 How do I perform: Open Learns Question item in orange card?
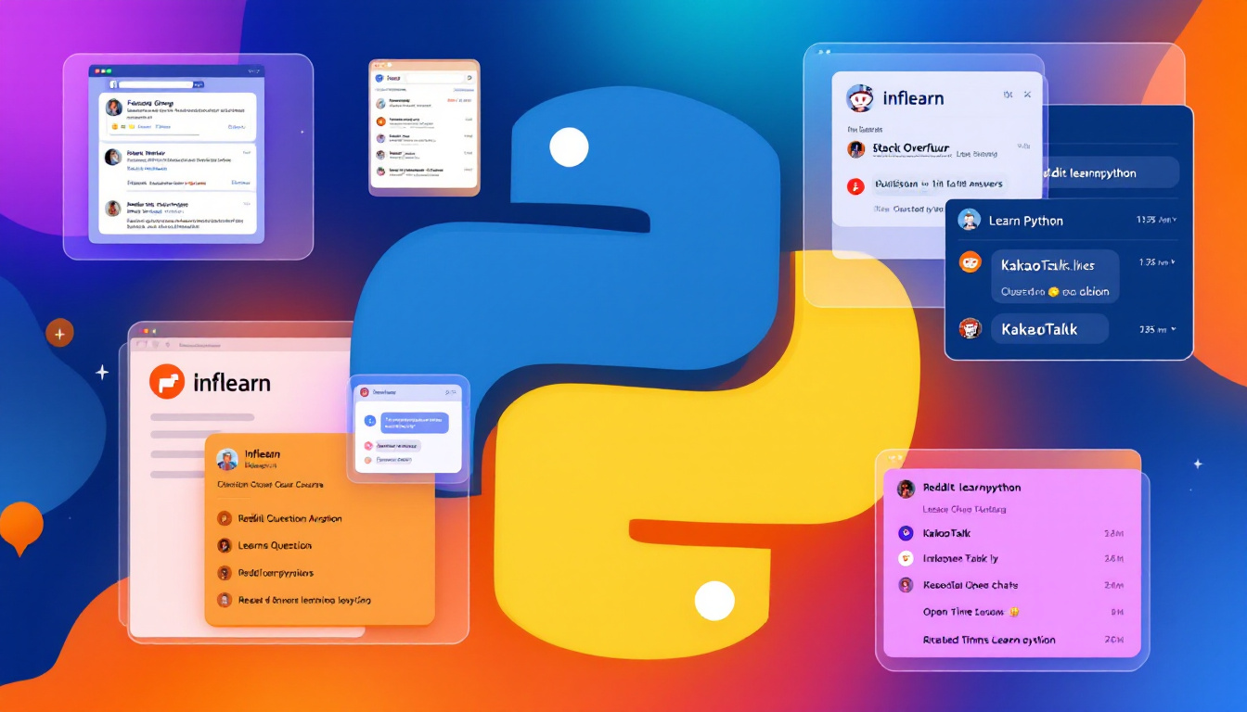tap(275, 546)
